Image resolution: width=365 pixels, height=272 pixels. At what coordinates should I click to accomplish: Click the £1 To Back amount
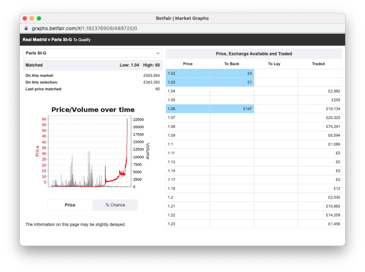249,82
